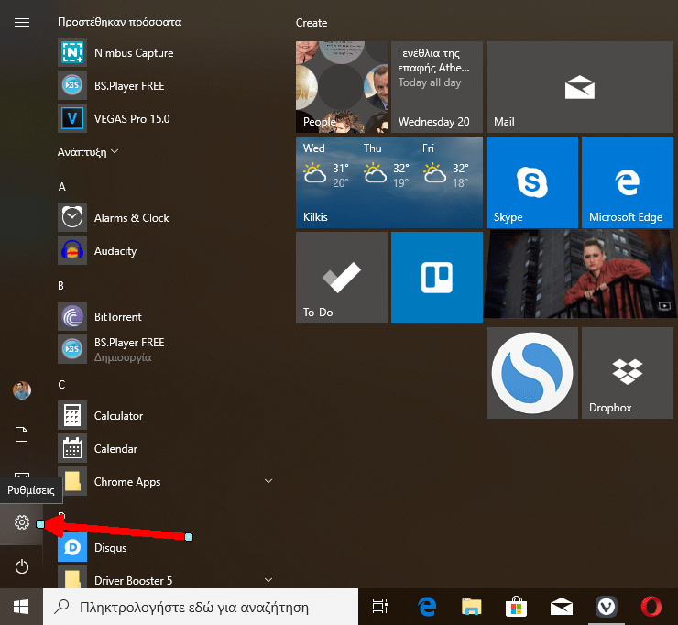The width and height of the screenshot is (678, 625).
Task: Expand the Ανάπτυξη recently added list
Action: pyautogui.click(x=88, y=152)
